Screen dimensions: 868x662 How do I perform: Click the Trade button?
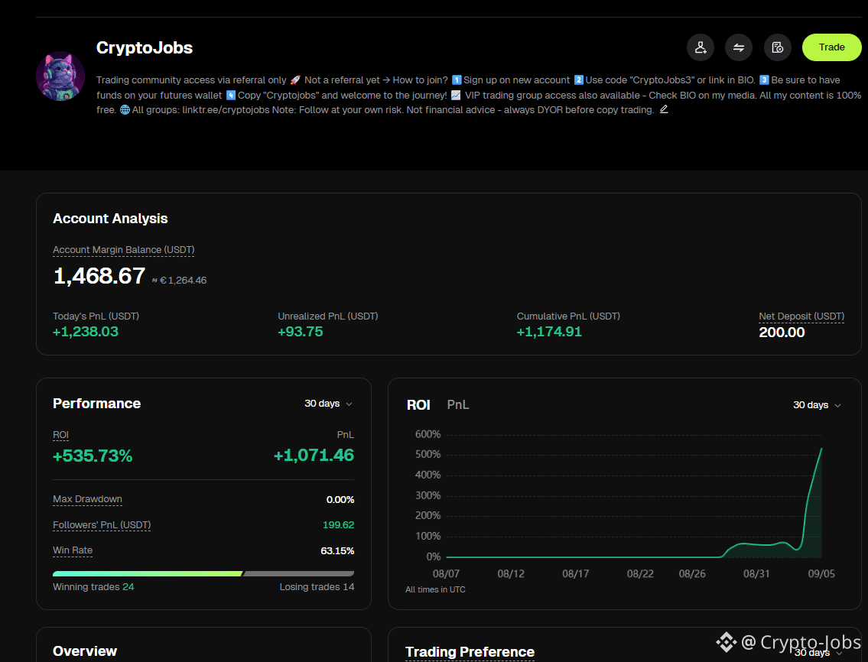831,47
